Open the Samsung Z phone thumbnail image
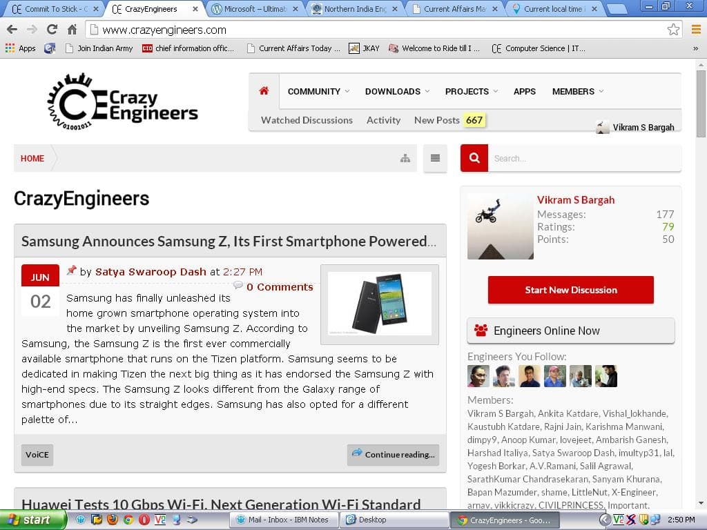 pos(380,304)
